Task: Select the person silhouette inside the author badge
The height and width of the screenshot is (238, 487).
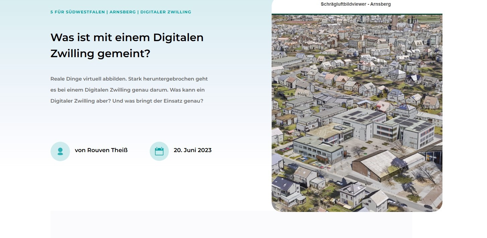Action: 60,151
